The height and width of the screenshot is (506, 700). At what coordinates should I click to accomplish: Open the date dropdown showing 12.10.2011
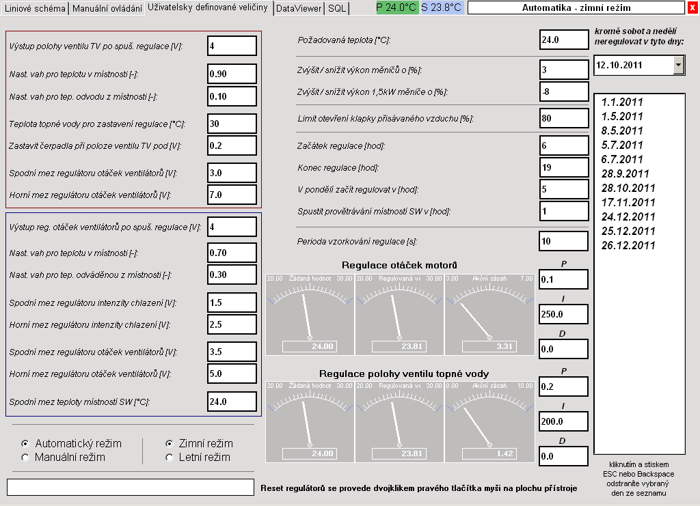tap(678, 65)
